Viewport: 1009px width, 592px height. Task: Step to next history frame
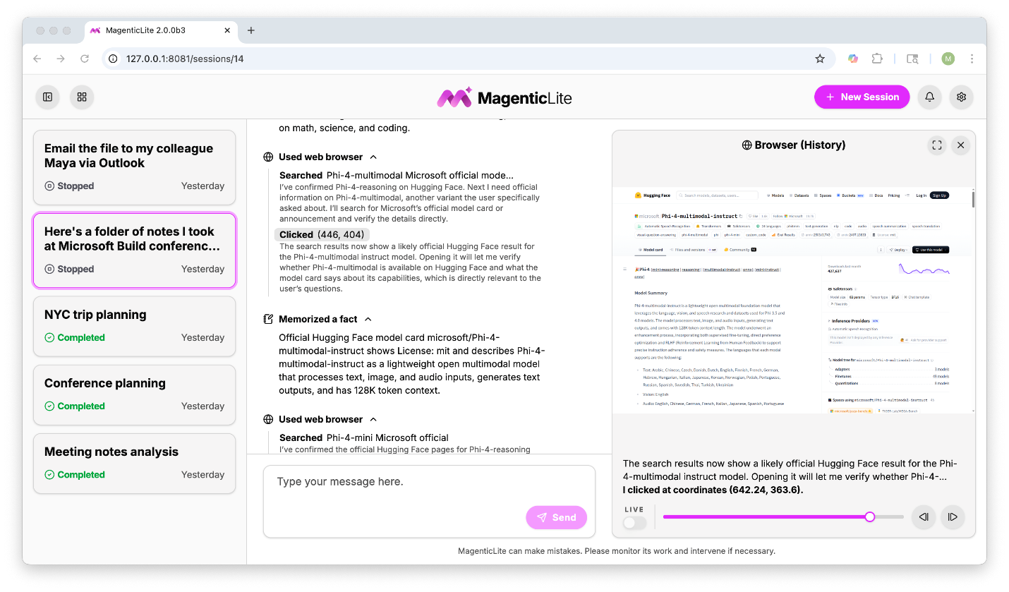(x=953, y=517)
